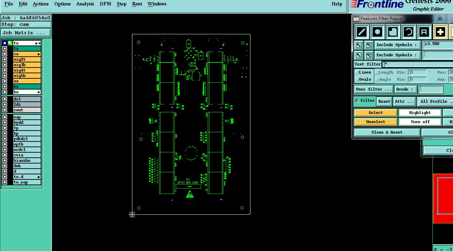Viewport: 453px width, 251px height.
Task: Select the Text feature type icon
Action: point(424,32)
